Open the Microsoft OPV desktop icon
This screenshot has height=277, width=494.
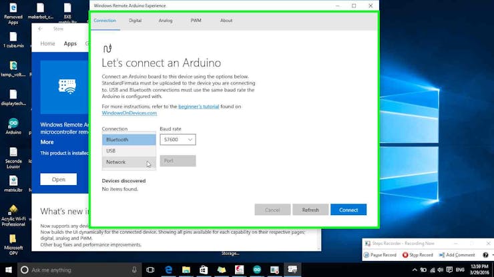tap(13, 244)
